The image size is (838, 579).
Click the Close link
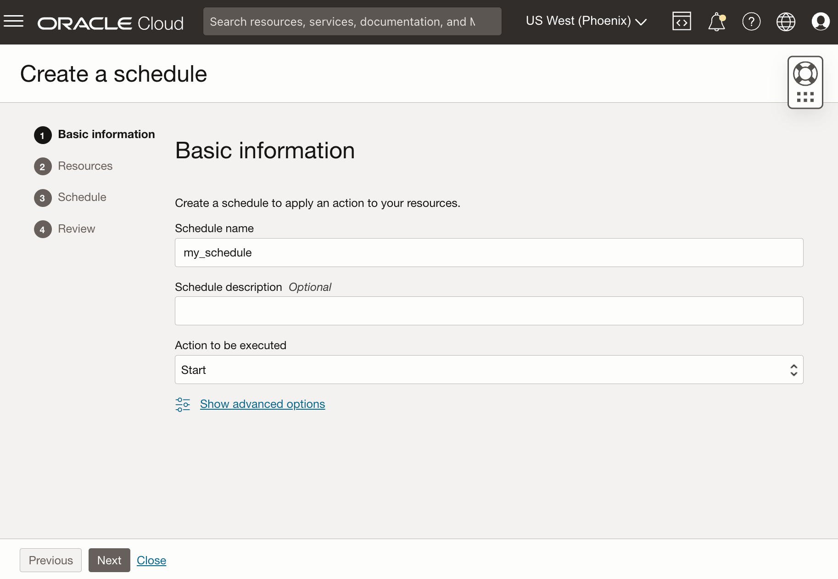coord(151,560)
